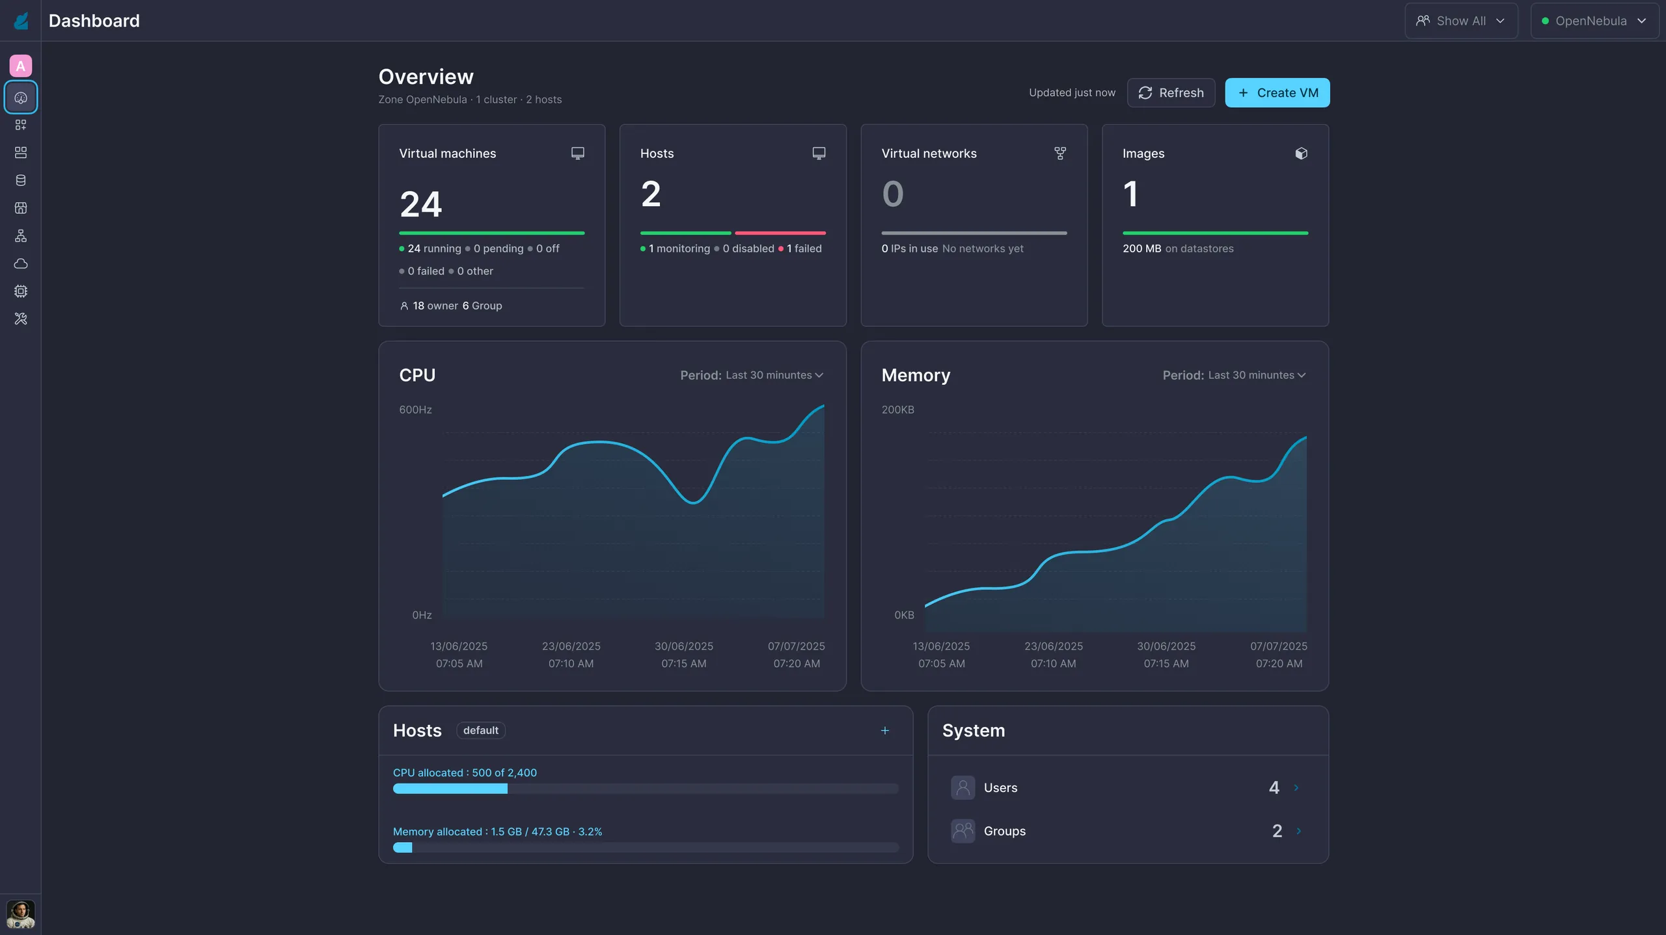Image resolution: width=1666 pixels, height=935 pixels.
Task: Click the OpenNebula logo in the top-left corner
Action: [21, 21]
